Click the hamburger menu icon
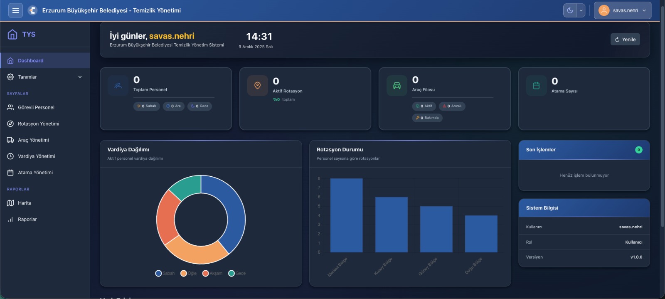The height and width of the screenshot is (299, 665). click(15, 10)
